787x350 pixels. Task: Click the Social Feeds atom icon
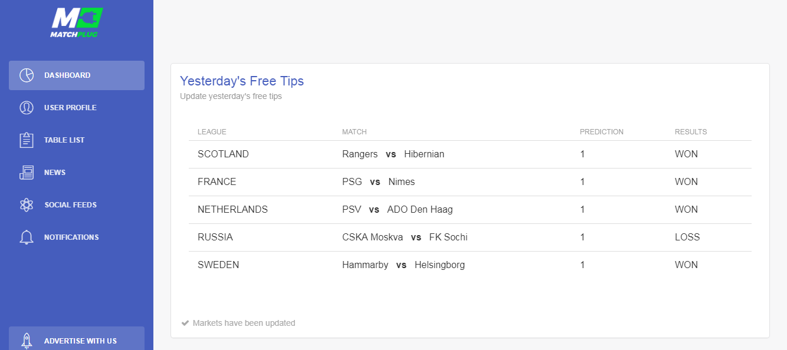click(x=27, y=205)
